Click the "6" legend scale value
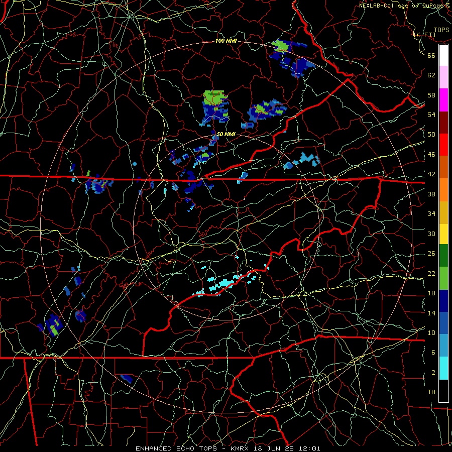Viewport: 452px width, 452px height. click(x=433, y=352)
